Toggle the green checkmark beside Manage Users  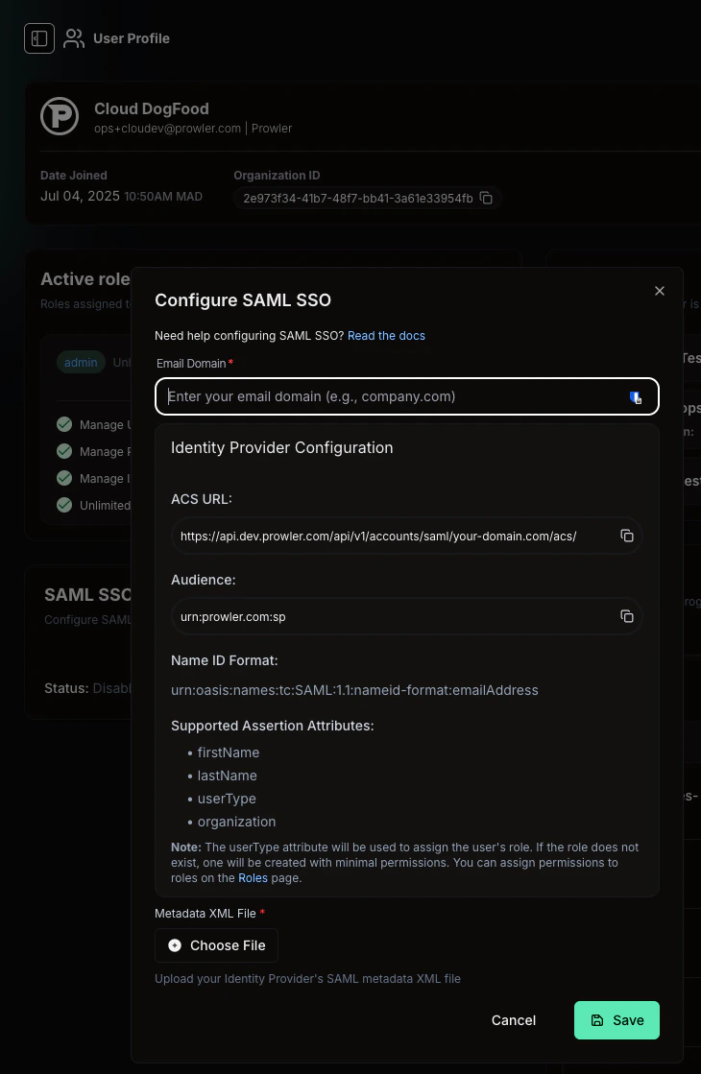click(63, 424)
